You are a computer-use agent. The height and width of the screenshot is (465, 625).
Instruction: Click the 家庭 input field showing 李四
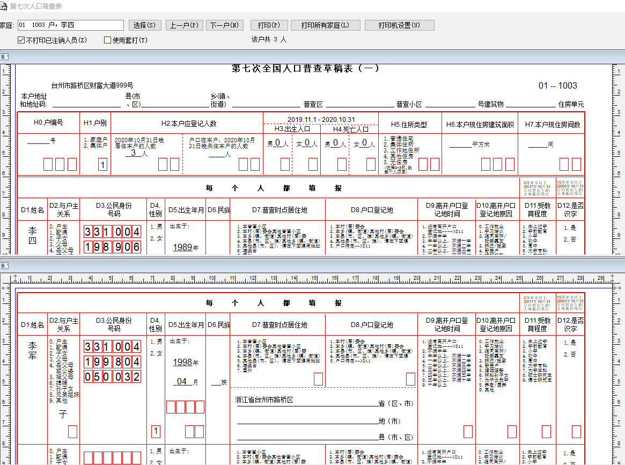(70, 25)
